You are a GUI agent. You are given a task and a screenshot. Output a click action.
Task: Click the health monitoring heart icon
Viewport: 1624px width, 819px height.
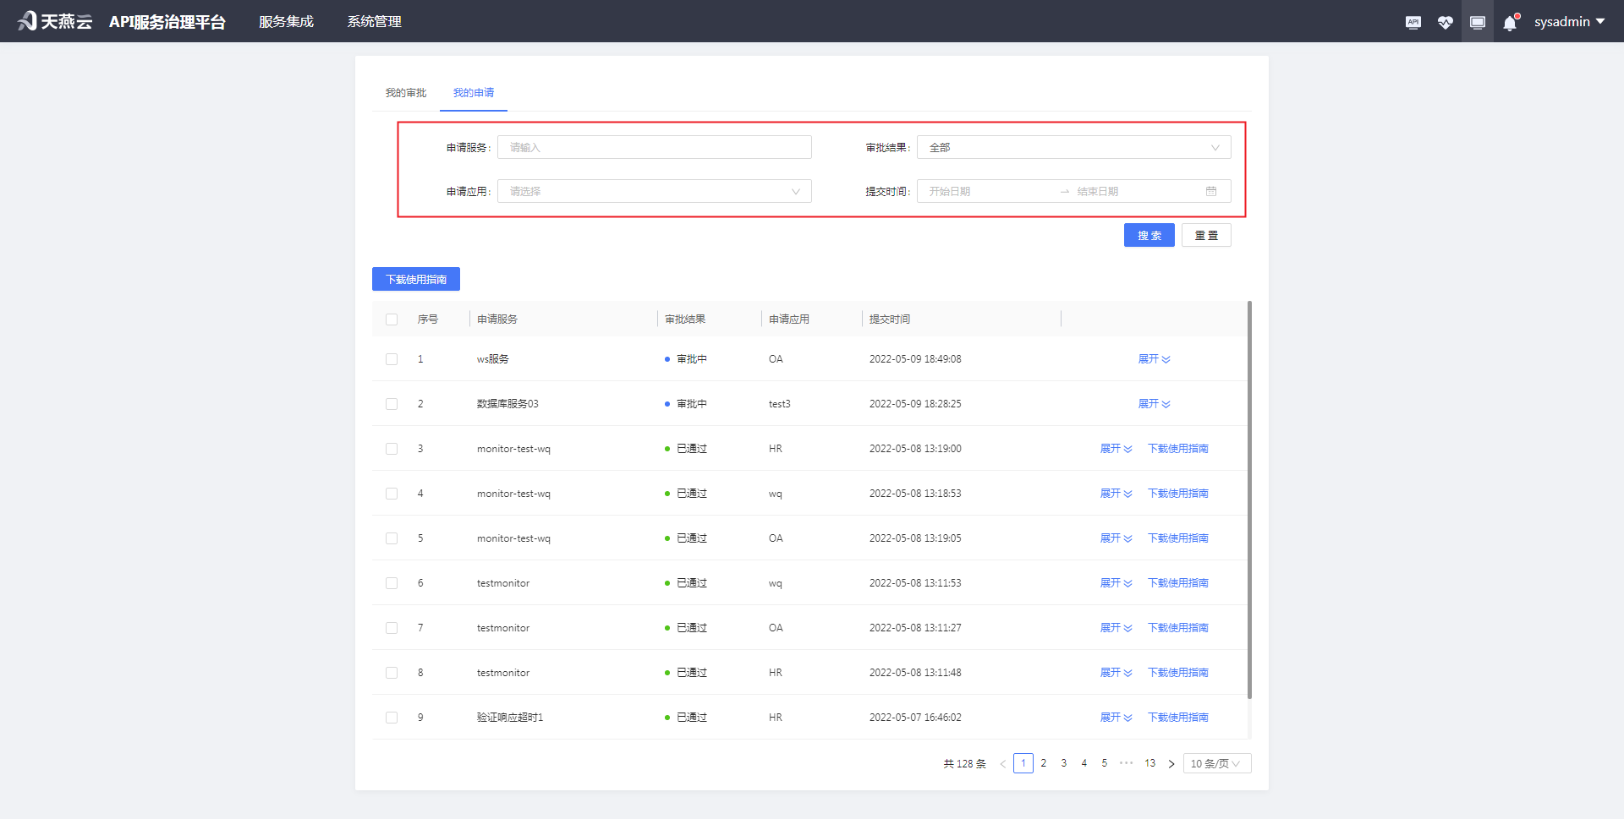tap(1445, 21)
